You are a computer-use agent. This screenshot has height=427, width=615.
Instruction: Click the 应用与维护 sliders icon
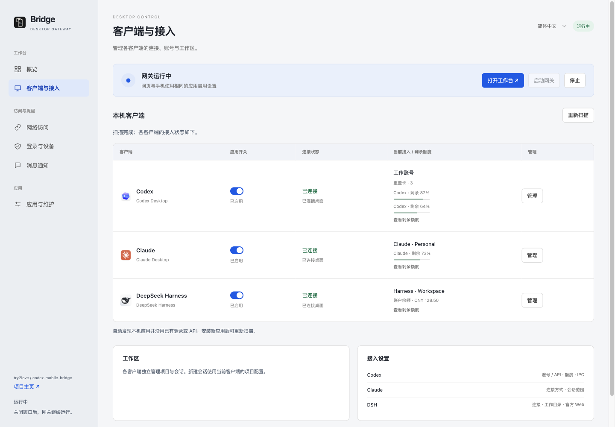[18, 205]
